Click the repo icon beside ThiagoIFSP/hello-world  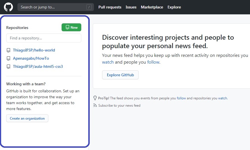point(8,50)
